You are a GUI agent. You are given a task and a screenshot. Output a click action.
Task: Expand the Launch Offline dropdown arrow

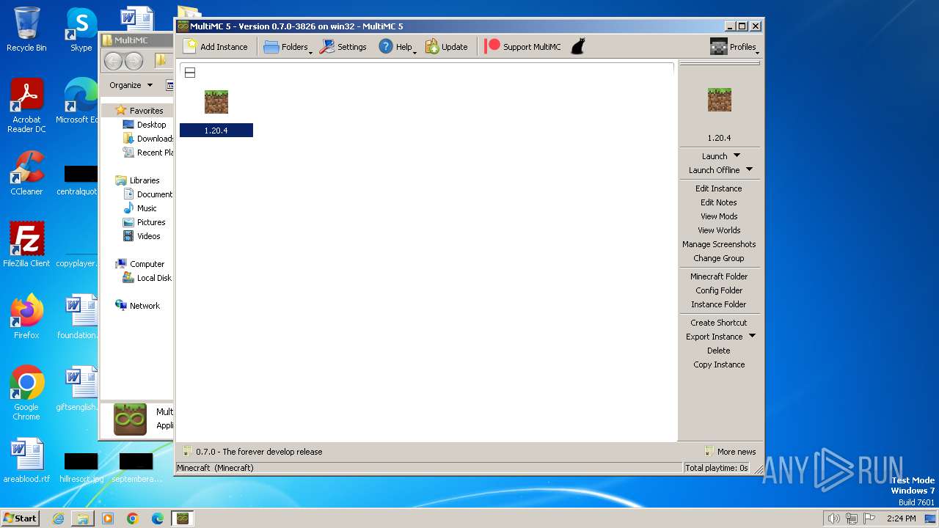coord(749,169)
